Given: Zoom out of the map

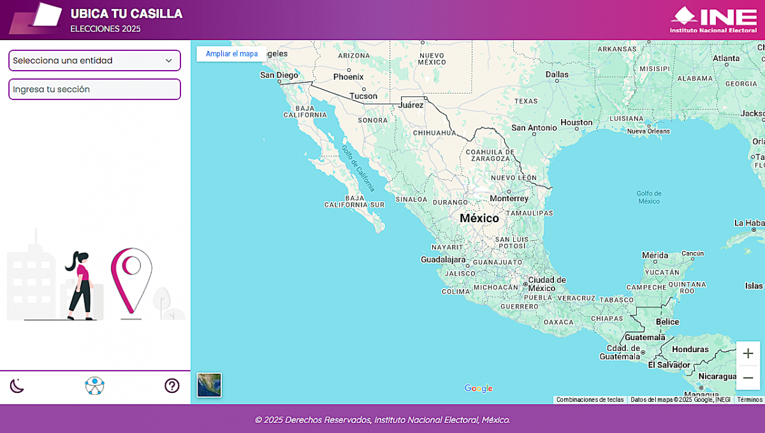Looking at the screenshot, I should pyautogui.click(x=748, y=378).
